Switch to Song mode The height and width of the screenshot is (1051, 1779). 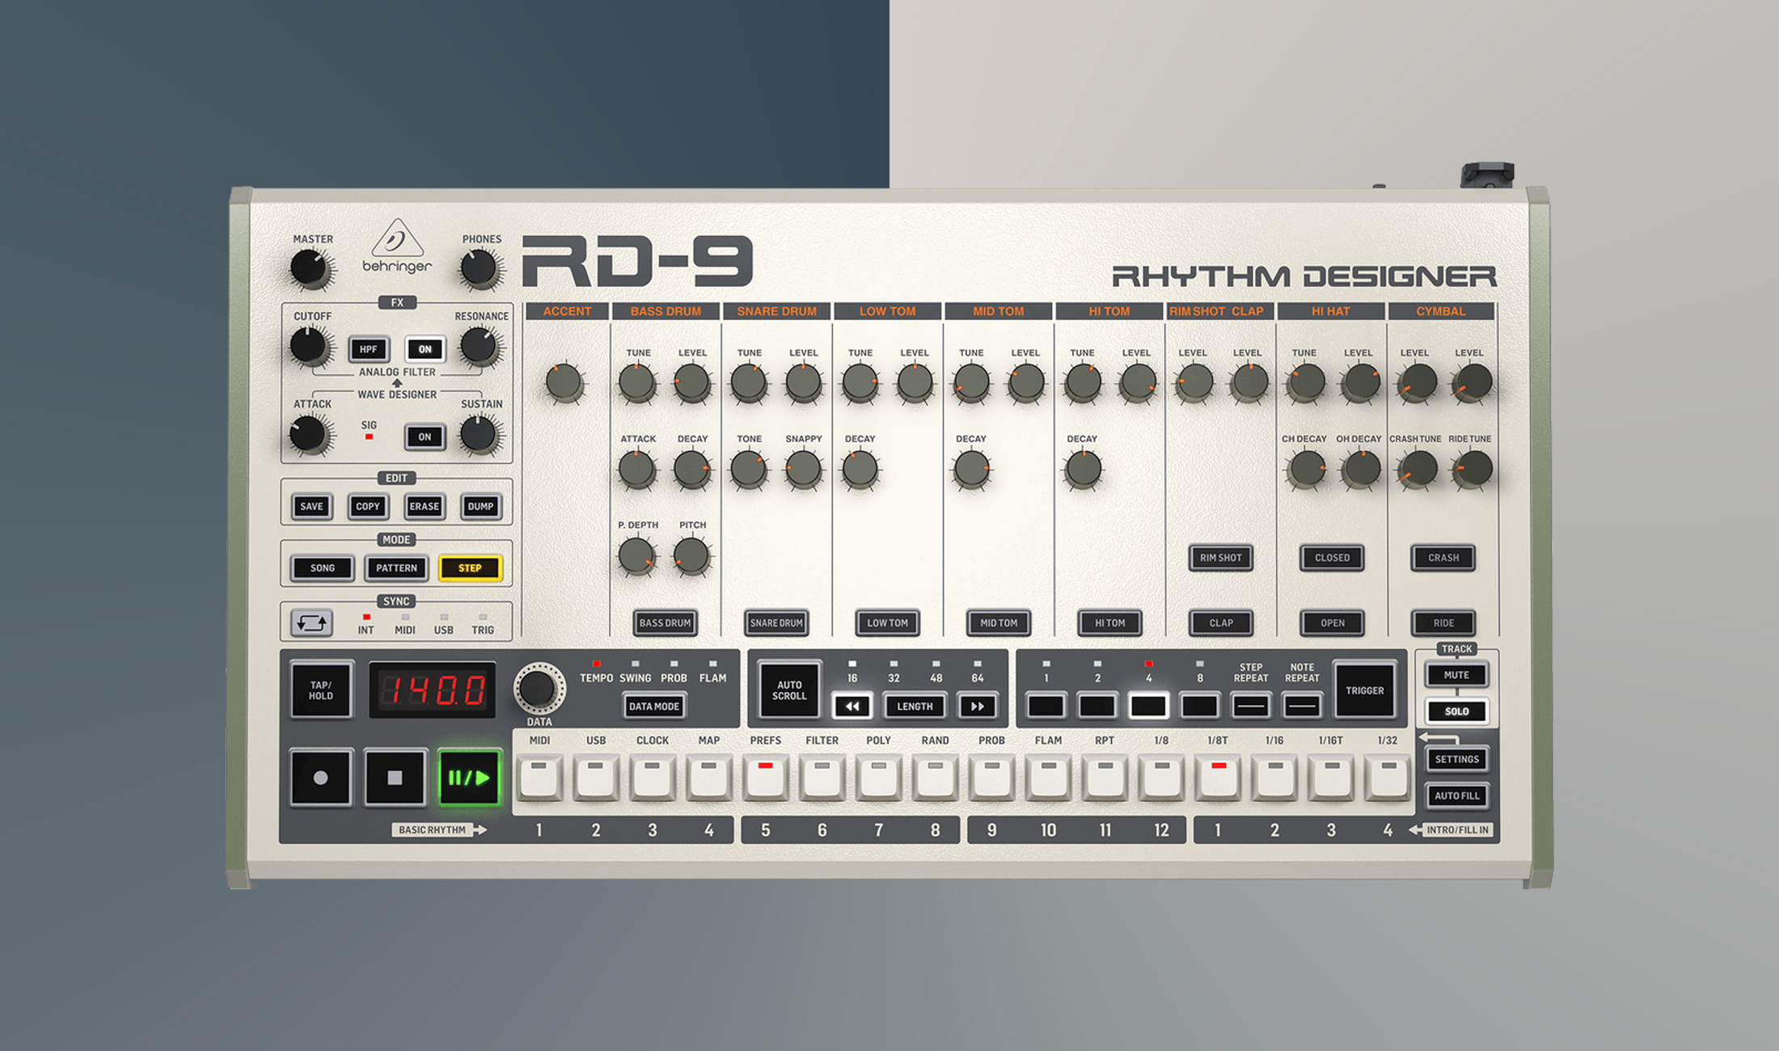click(322, 568)
